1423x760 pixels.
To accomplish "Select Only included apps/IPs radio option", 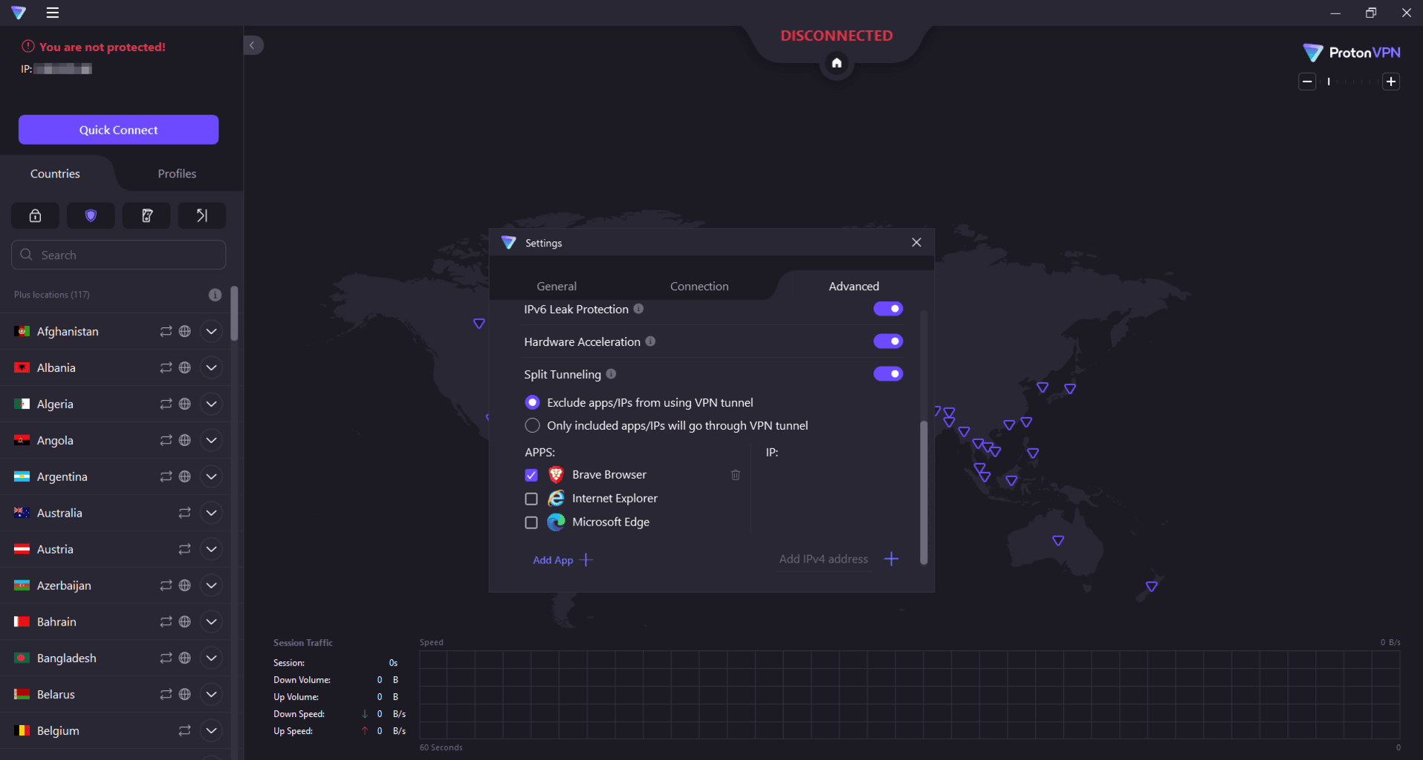I will pos(532,425).
